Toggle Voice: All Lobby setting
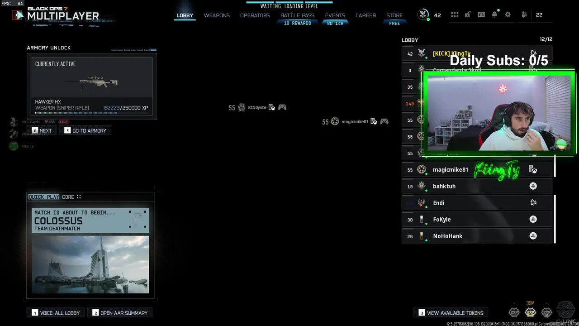This screenshot has height=326, width=579. coord(56,313)
